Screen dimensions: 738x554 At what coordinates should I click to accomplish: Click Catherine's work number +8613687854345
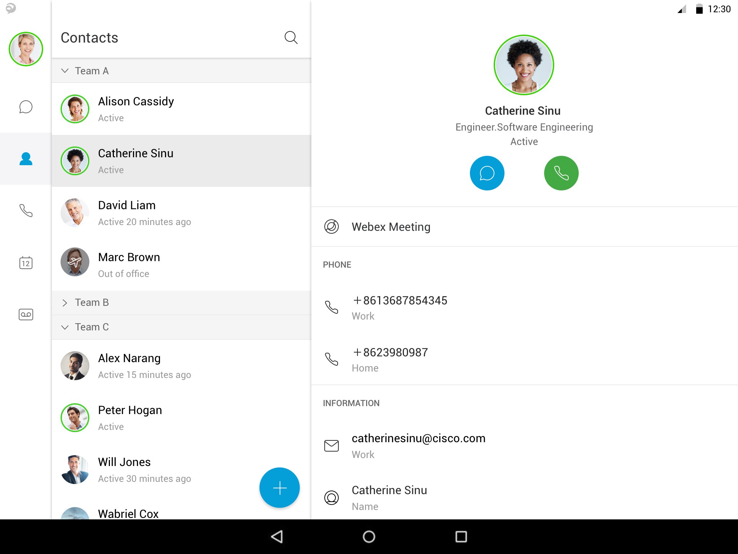pyautogui.click(x=400, y=300)
